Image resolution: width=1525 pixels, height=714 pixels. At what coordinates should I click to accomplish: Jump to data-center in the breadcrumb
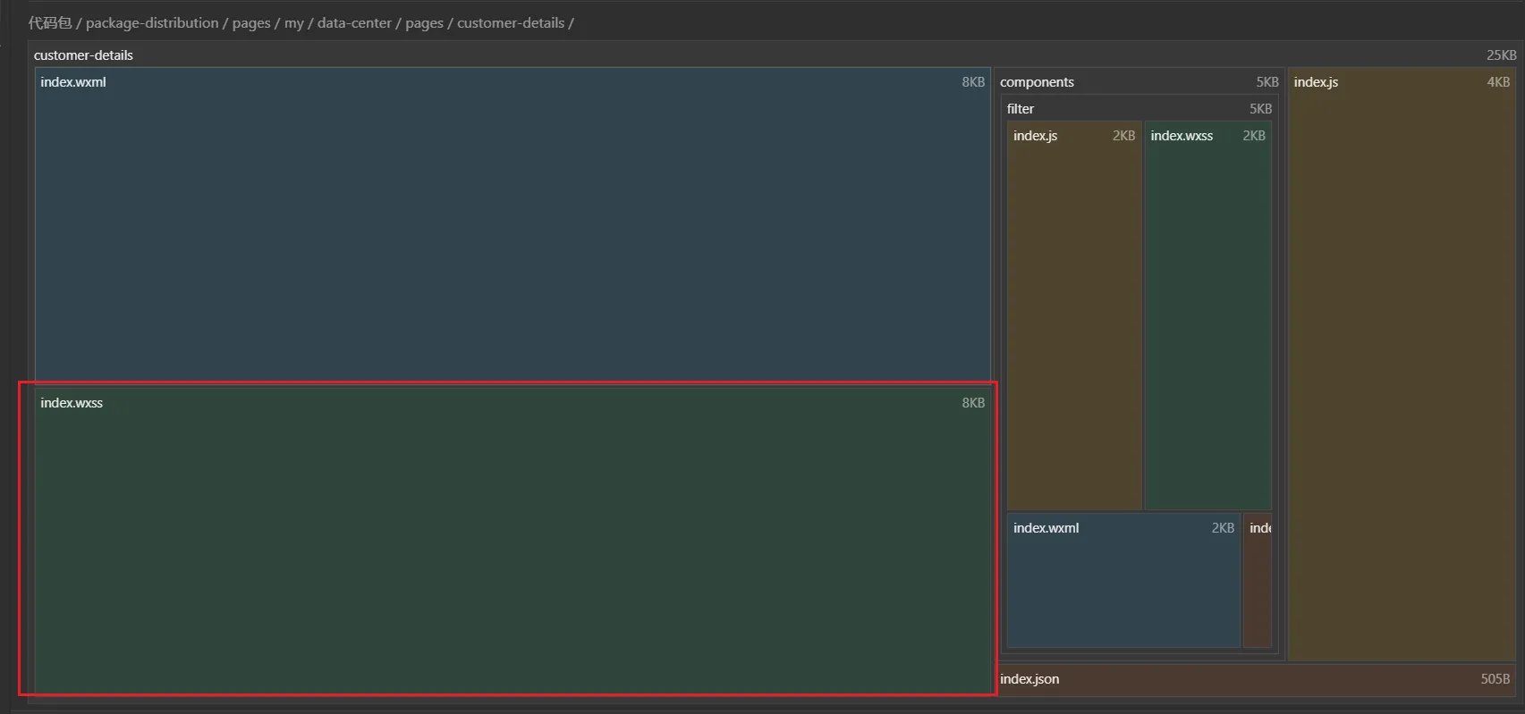point(354,23)
